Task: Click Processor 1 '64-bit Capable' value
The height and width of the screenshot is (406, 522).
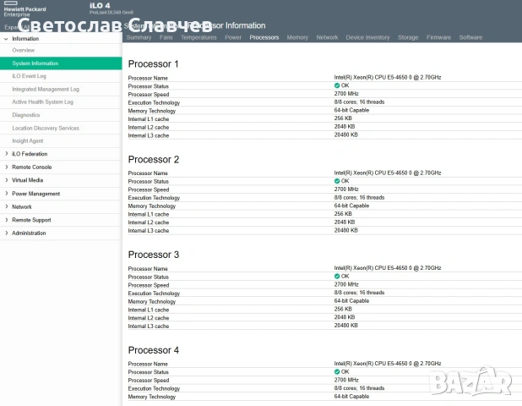Action: coord(351,110)
